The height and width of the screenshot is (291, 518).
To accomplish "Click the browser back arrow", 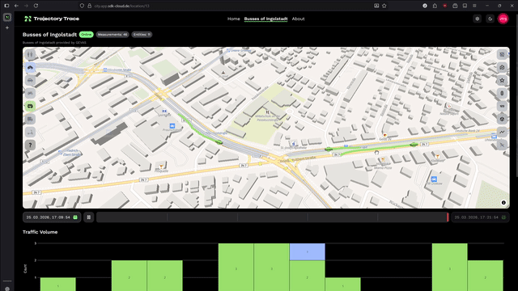I will tap(16, 6).
